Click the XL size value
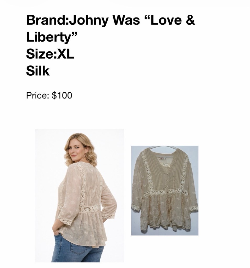Image resolution: width=250 pixels, height=268 pixels. point(65,54)
